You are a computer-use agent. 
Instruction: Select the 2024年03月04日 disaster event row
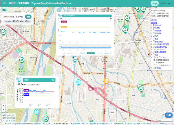(17, 21)
